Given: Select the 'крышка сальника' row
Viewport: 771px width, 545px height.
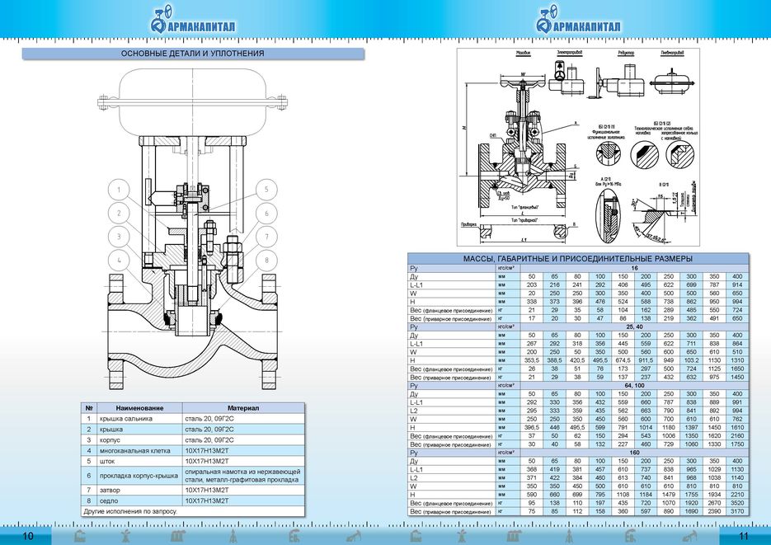Looking at the screenshot, I should pyautogui.click(x=193, y=419).
